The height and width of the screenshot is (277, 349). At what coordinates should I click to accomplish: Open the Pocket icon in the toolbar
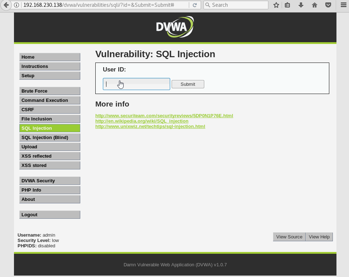pos(328,5)
